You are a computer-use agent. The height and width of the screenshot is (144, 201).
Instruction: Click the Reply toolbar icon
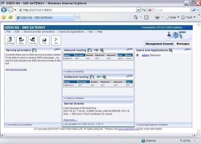tap(21, 40)
